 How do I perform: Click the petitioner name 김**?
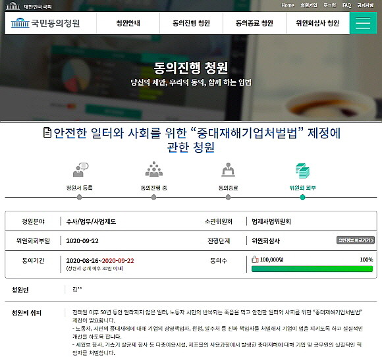click(77, 289)
